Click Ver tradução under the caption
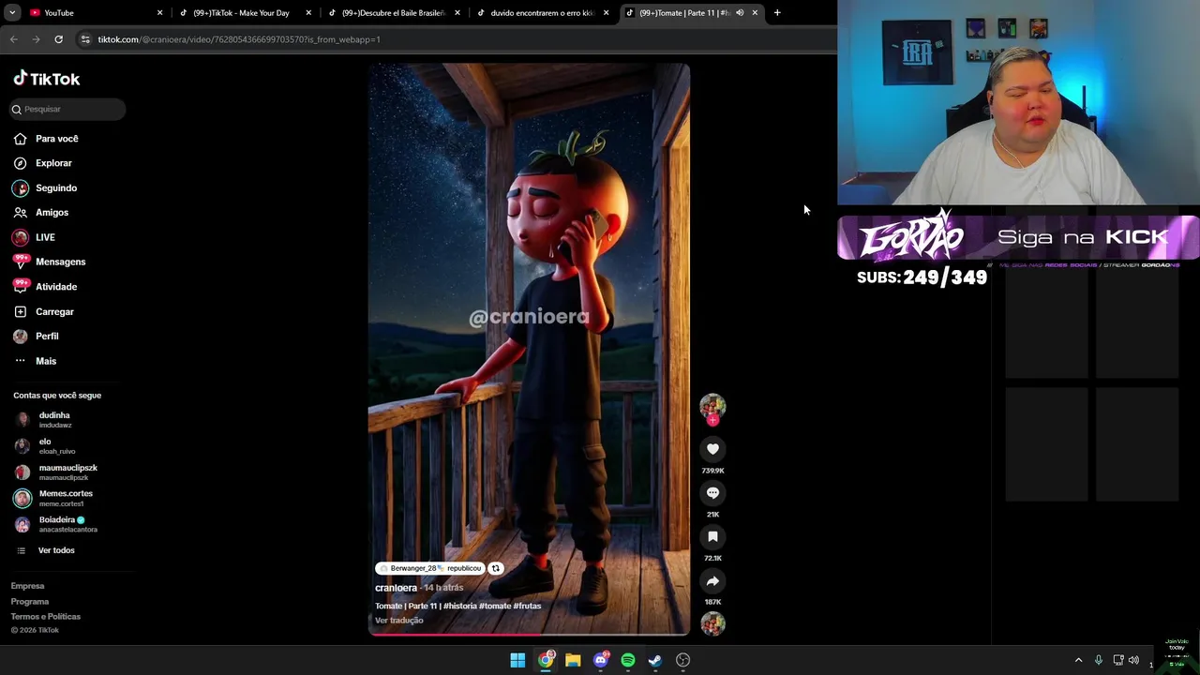 click(x=399, y=621)
